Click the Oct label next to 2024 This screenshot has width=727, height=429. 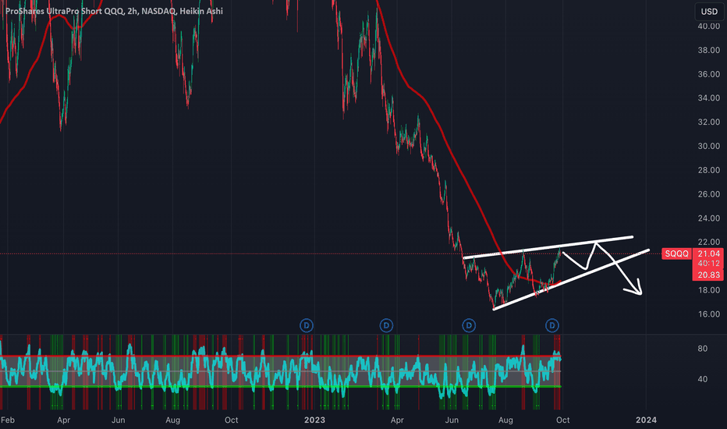563,420
